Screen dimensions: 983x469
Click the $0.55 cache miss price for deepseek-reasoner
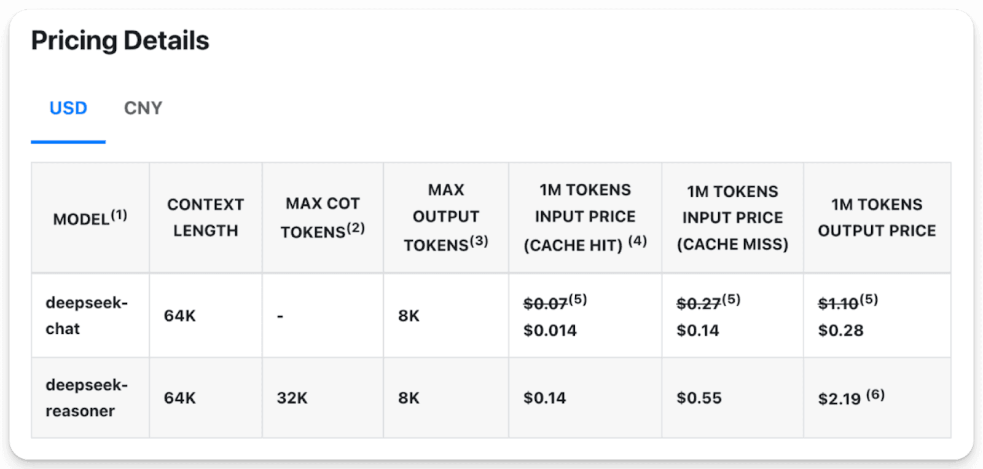pyautogui.click(x=699, y=398)
